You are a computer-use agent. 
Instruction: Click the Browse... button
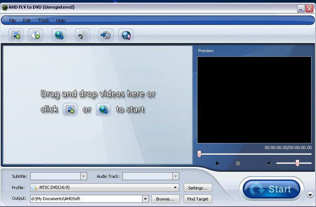(x=165, y=199)
